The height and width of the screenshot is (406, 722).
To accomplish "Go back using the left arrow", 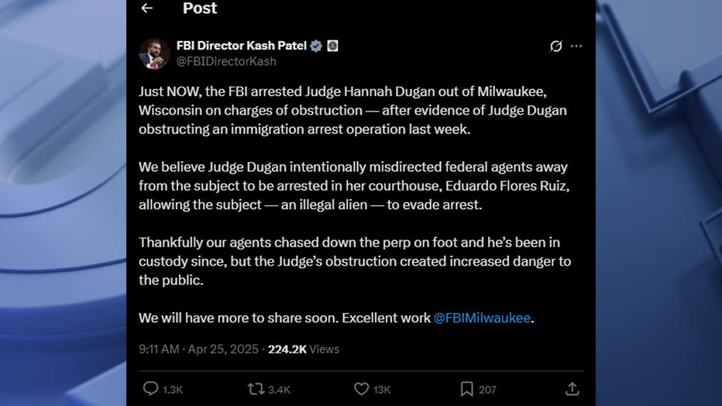I will (x=147, y=9).
